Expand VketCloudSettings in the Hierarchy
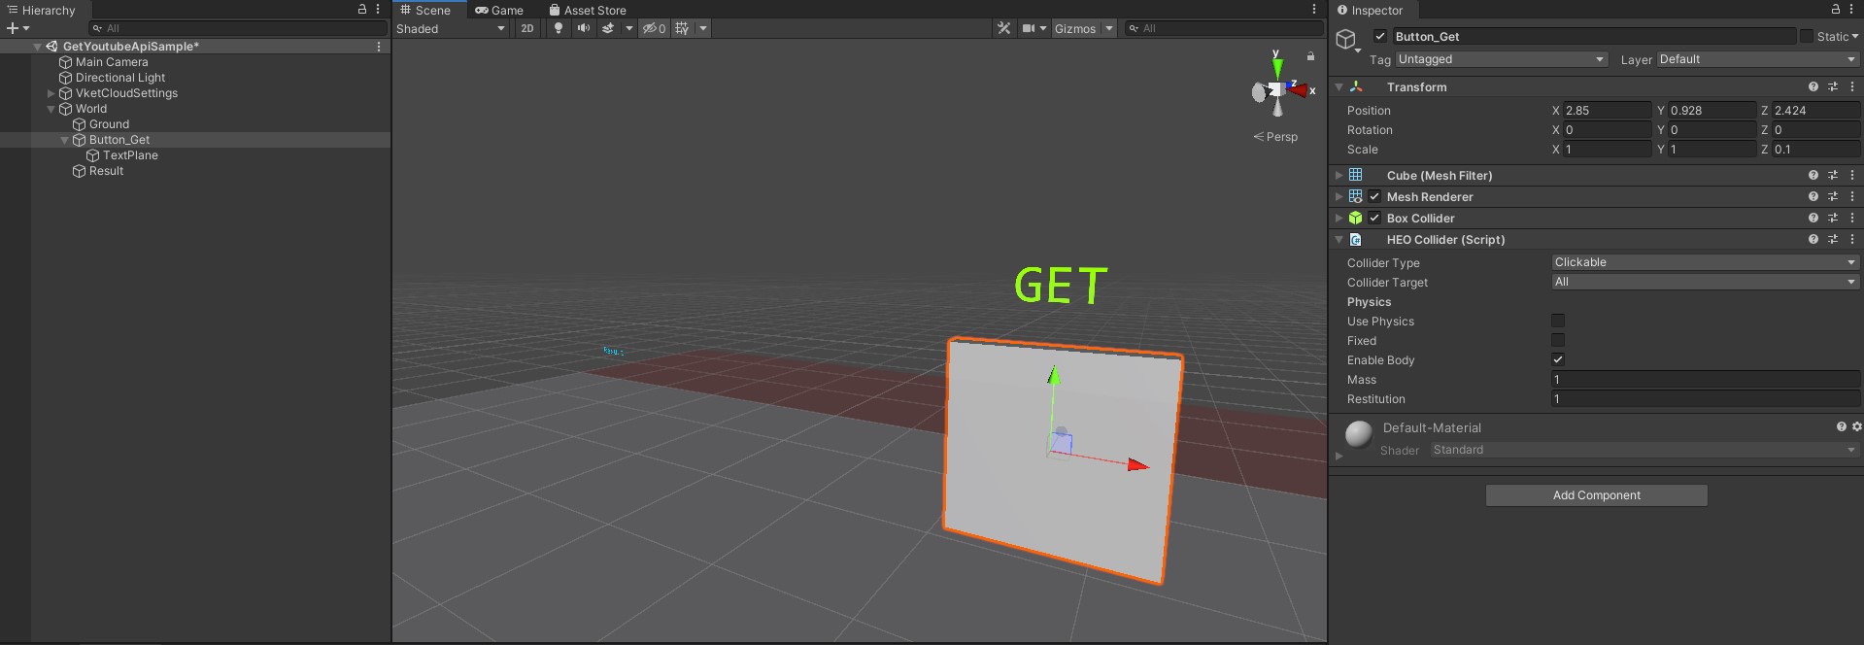 51,93
